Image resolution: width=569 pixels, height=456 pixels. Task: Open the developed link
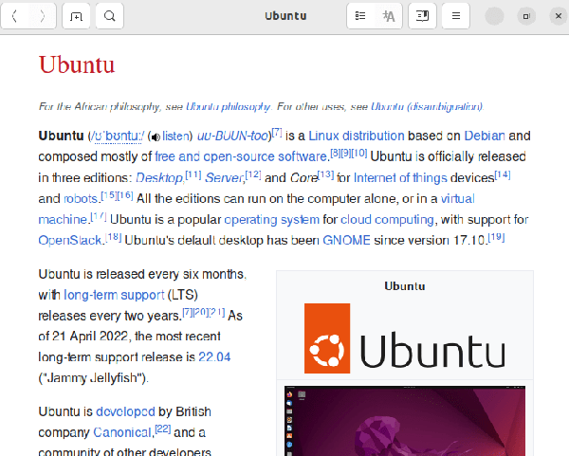(x=125, y=411)
